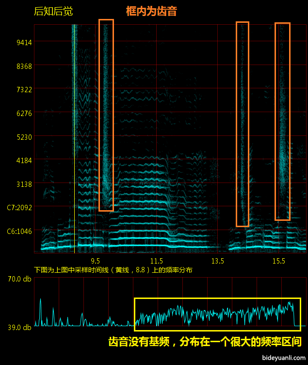The height and width of the screenshot is (365, 308).
Task: Click the 5230 frequency axis label
Action: coord(23,137)
